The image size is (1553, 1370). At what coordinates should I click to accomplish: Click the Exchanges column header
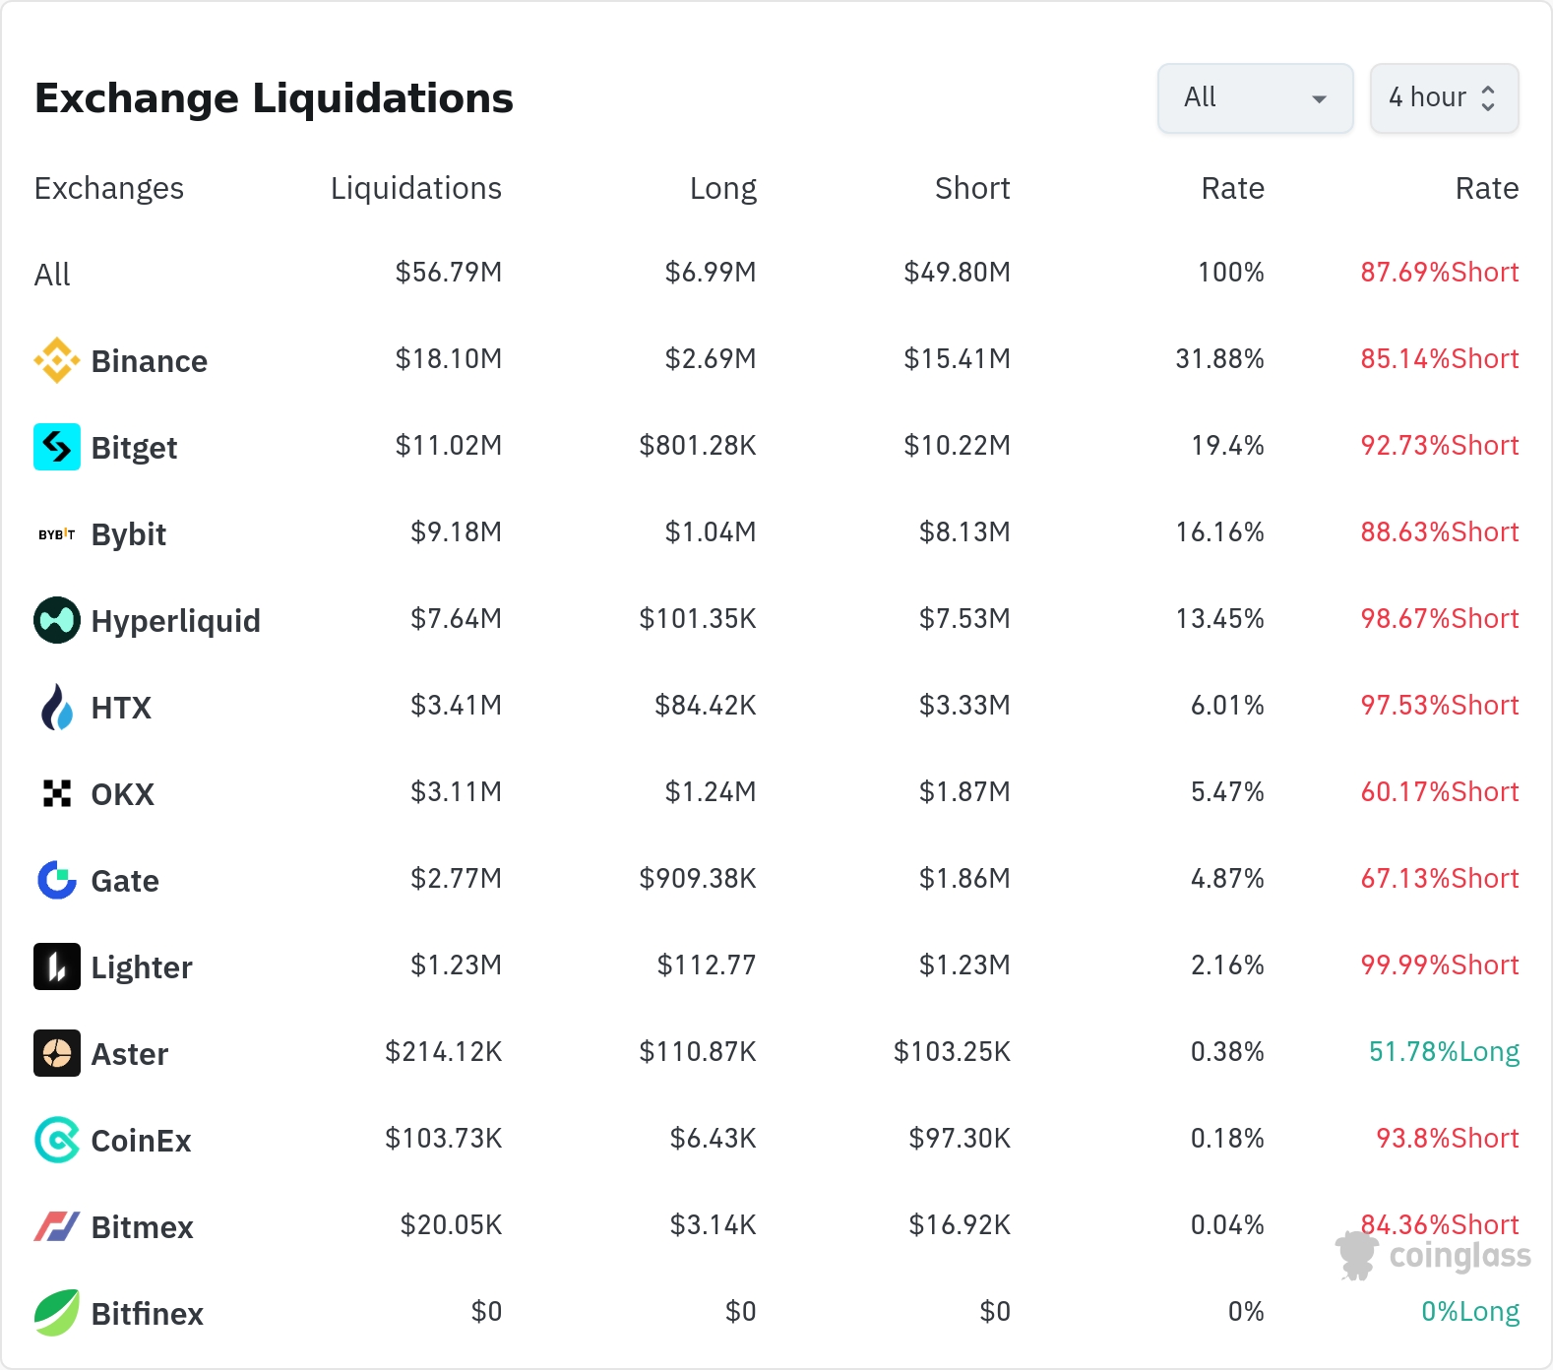pos(109,188)
